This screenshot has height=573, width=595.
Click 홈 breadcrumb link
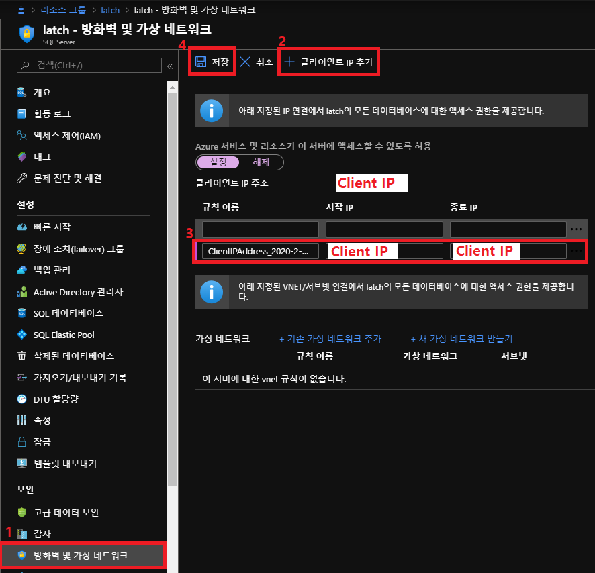click(x=21, y=10)
